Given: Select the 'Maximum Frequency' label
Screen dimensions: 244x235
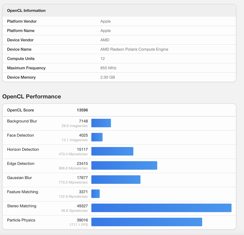Looking at the screenshot, I should pos(26,68).
